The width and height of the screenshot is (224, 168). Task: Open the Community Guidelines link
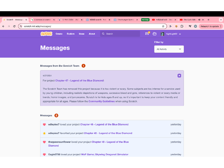102,101
